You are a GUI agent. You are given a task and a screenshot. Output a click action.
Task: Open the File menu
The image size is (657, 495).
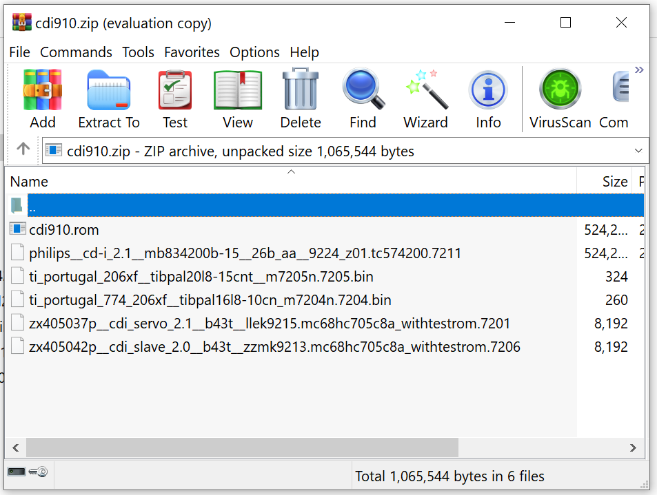click(20, 52)
